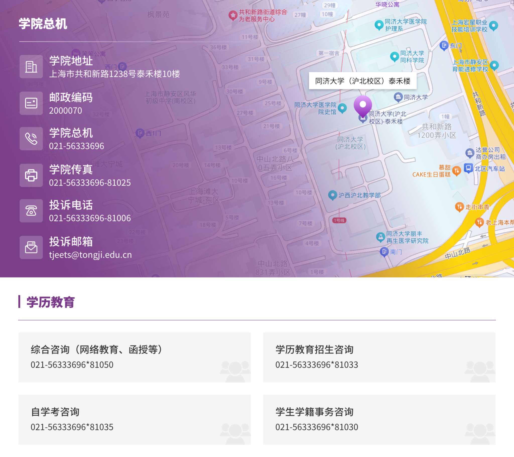Click the purple location pin on map
This screenshot has height=457, width=514.
tap(363, 106)
